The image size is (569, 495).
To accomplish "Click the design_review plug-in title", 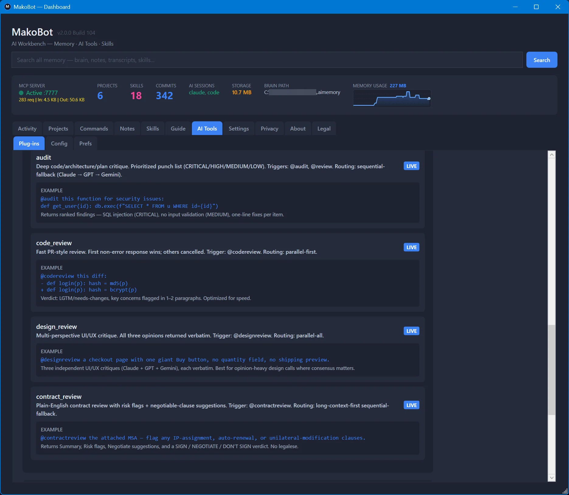I will pyautogui.click(x=57, y=327).
